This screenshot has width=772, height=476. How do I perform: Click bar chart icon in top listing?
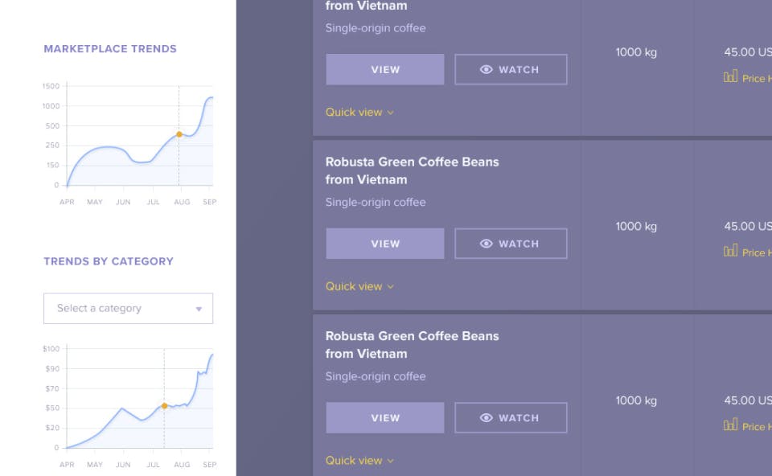click(x=730, y=77)
